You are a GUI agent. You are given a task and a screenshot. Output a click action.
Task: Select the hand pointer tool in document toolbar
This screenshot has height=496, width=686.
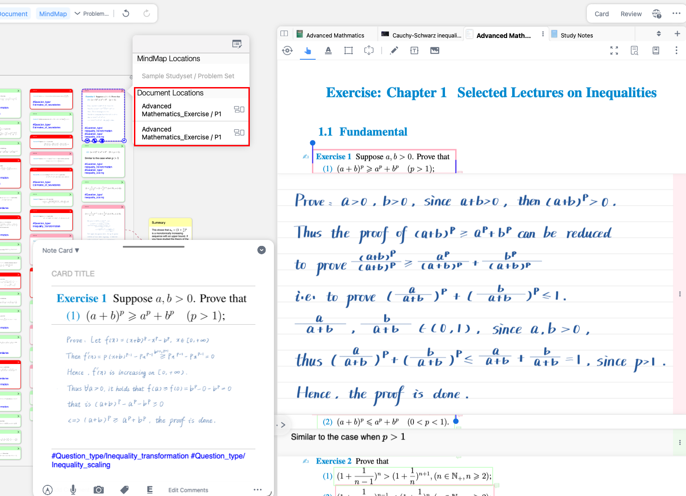point(308,51)
